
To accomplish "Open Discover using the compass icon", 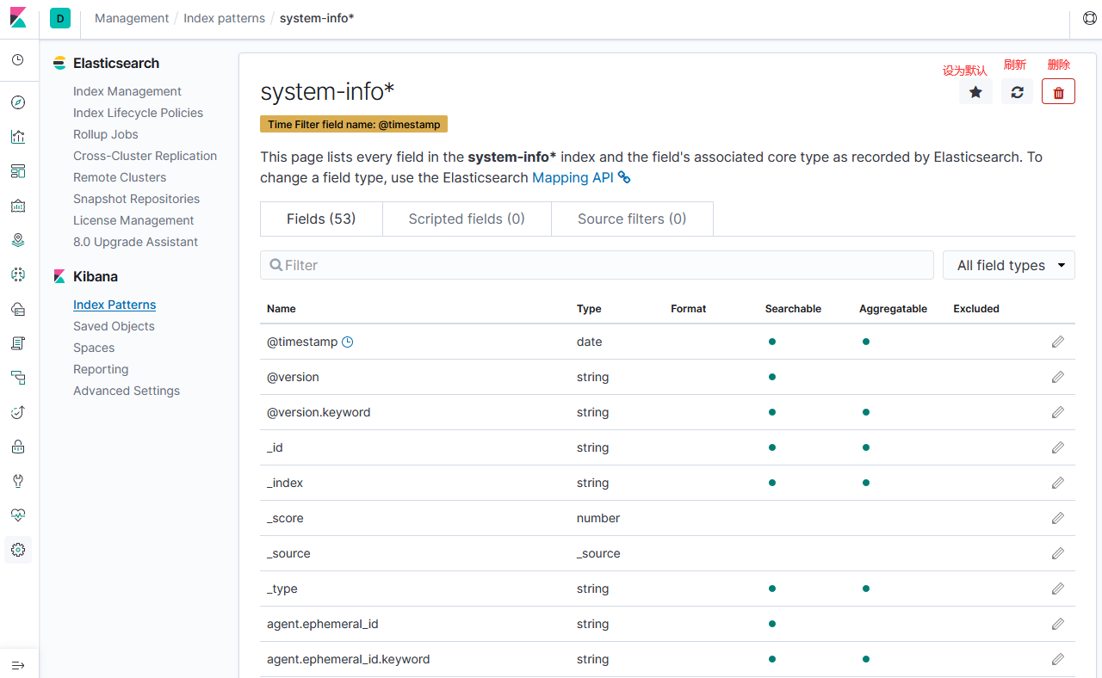I will [x=18, y=102].
